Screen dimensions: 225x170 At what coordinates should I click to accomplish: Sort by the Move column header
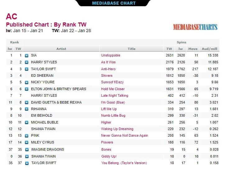coord(193,49)
